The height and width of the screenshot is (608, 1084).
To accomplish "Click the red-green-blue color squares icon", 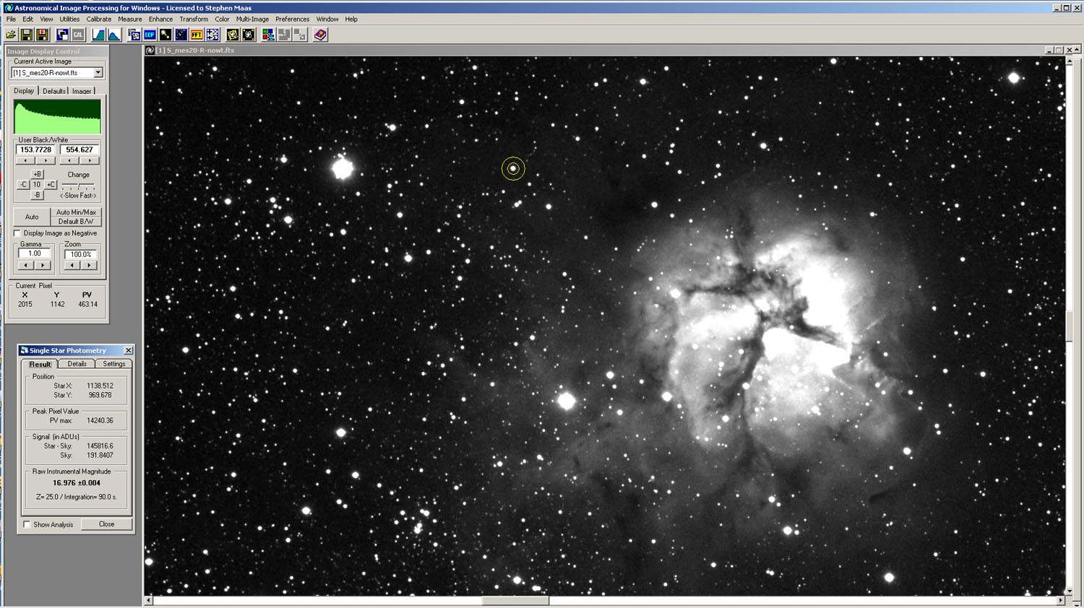I will pyautogui.click(x=268, y=35).
